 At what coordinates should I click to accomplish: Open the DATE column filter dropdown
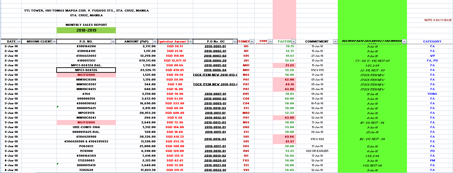point(19,41)
